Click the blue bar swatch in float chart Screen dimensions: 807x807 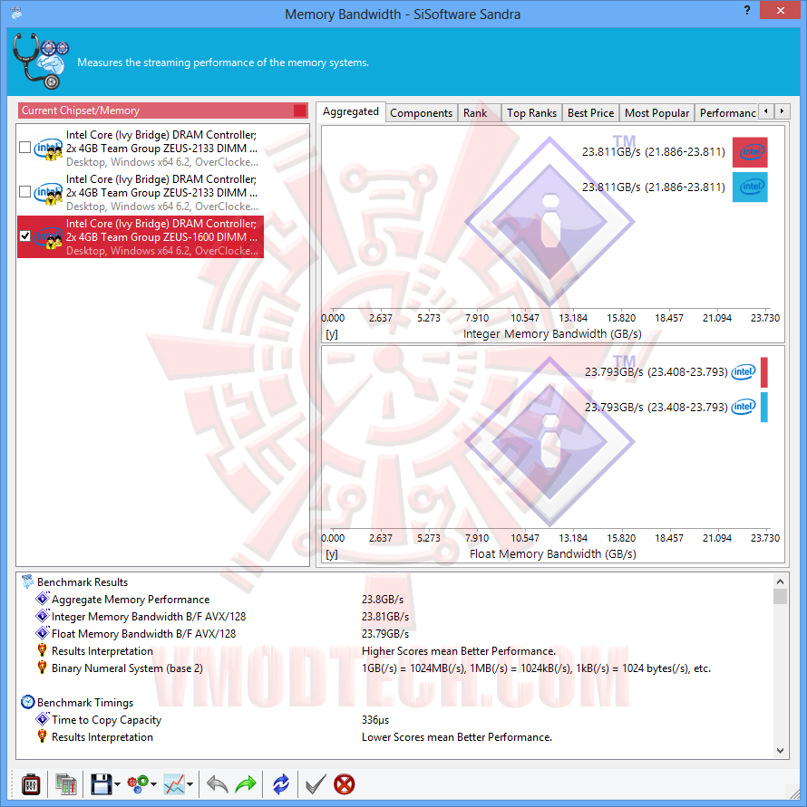(763, 407)
